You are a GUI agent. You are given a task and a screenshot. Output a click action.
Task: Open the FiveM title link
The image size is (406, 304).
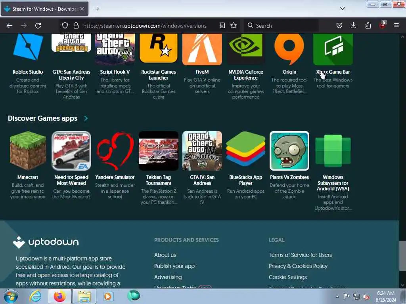pos(202,72)
